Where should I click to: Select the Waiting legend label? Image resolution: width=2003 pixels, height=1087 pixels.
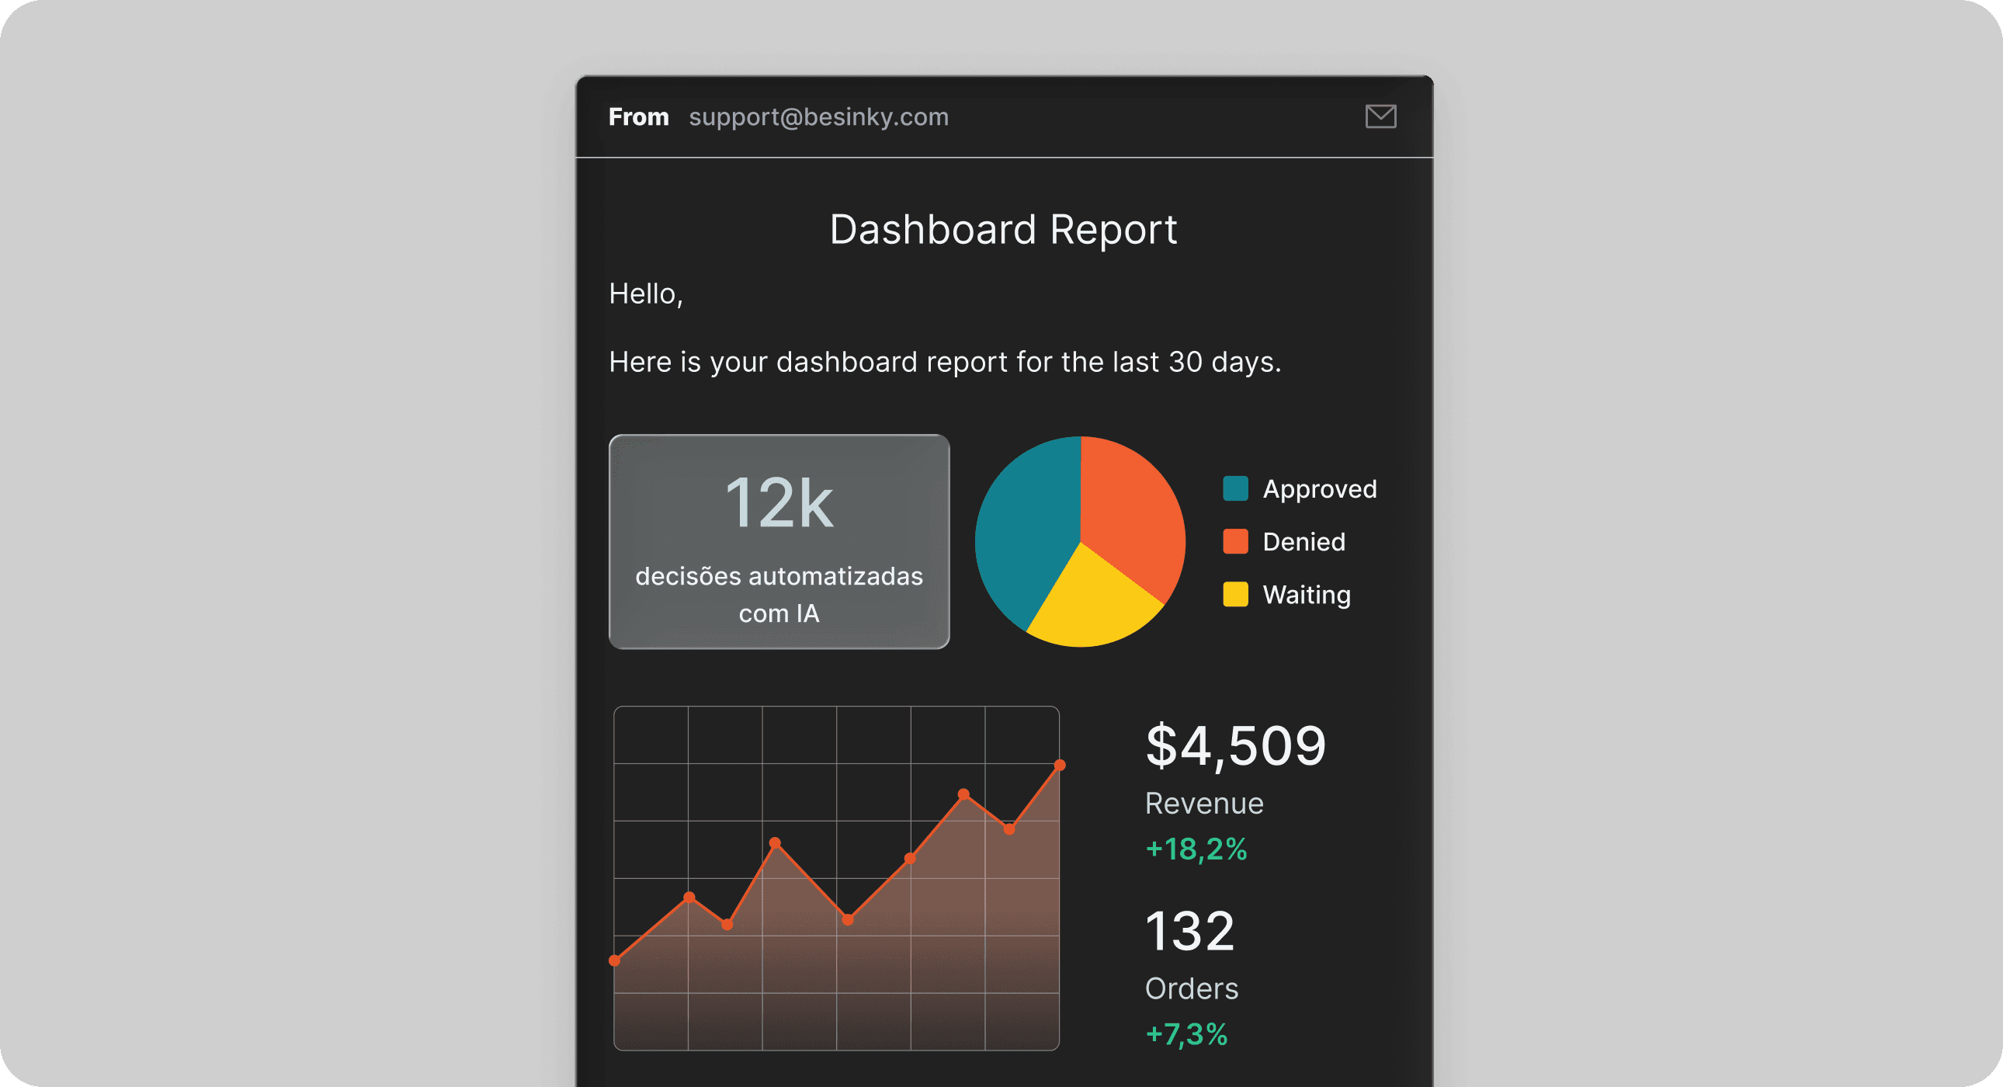click(1307, 594)
